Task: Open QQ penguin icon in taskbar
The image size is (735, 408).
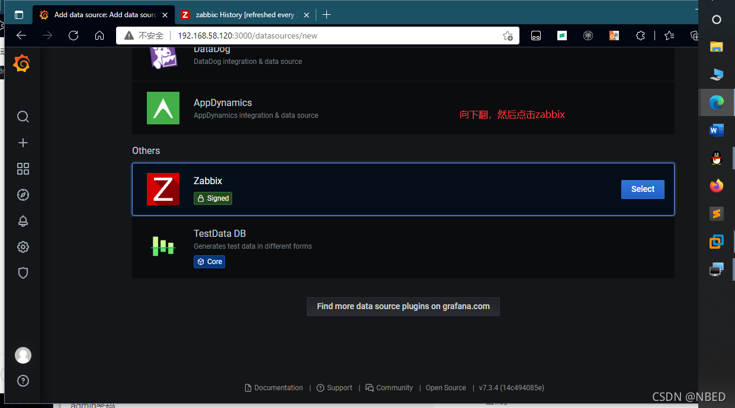Action: point(717,158)
